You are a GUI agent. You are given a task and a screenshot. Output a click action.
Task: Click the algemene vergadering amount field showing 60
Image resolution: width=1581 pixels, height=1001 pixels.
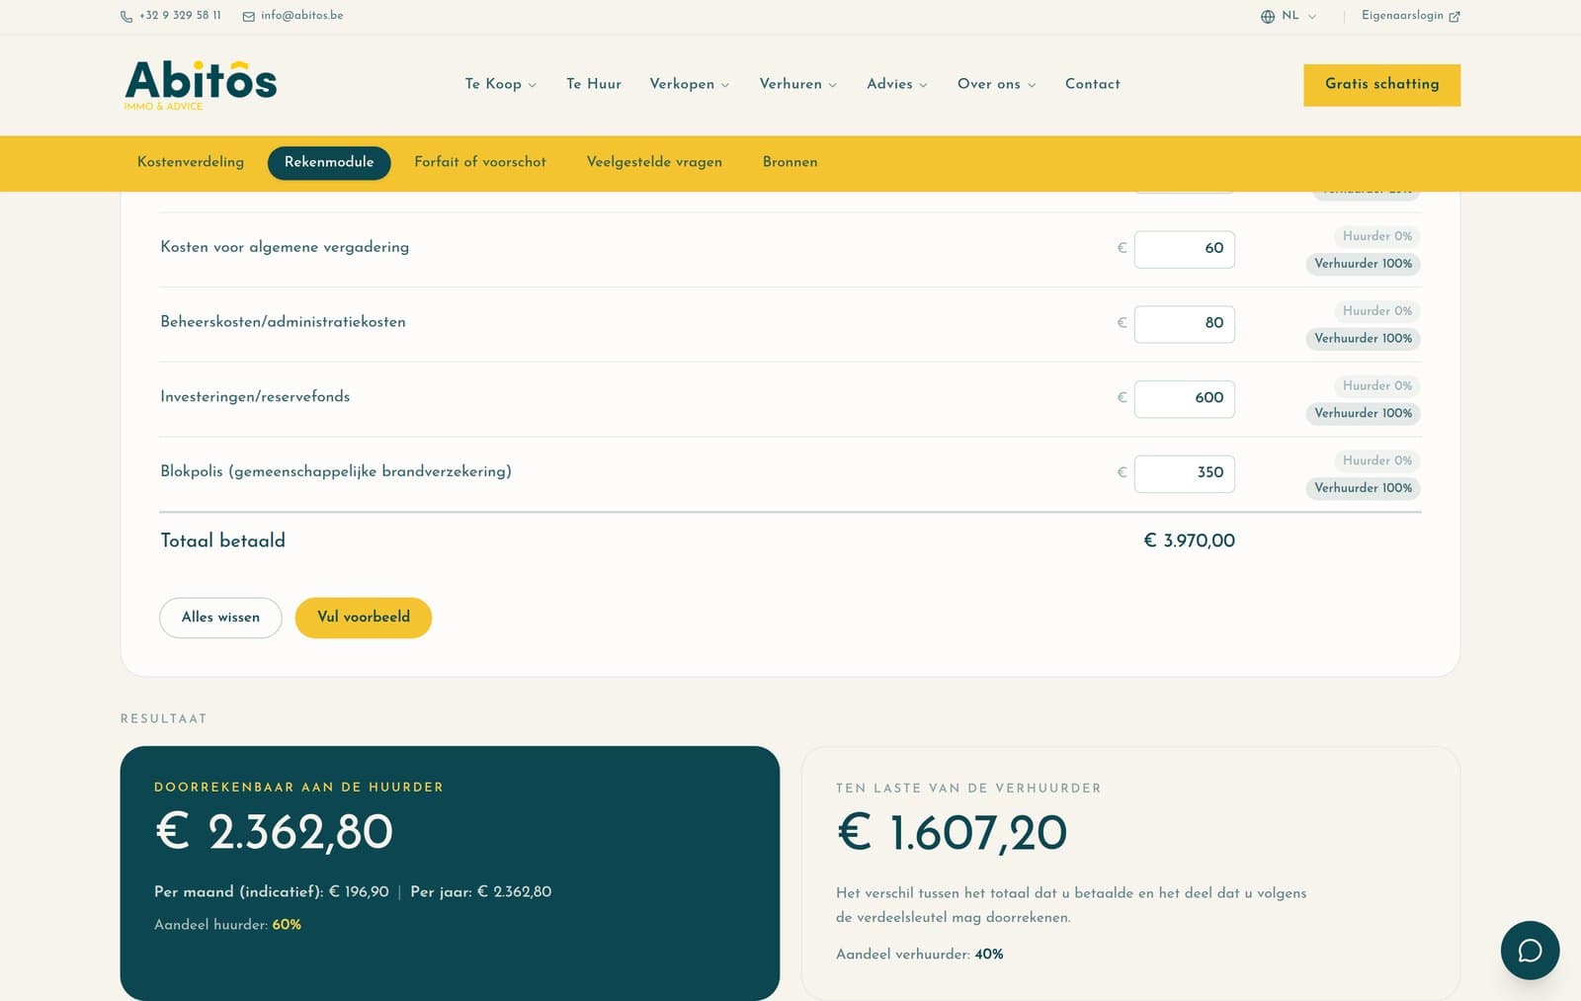click(1184, 249)
